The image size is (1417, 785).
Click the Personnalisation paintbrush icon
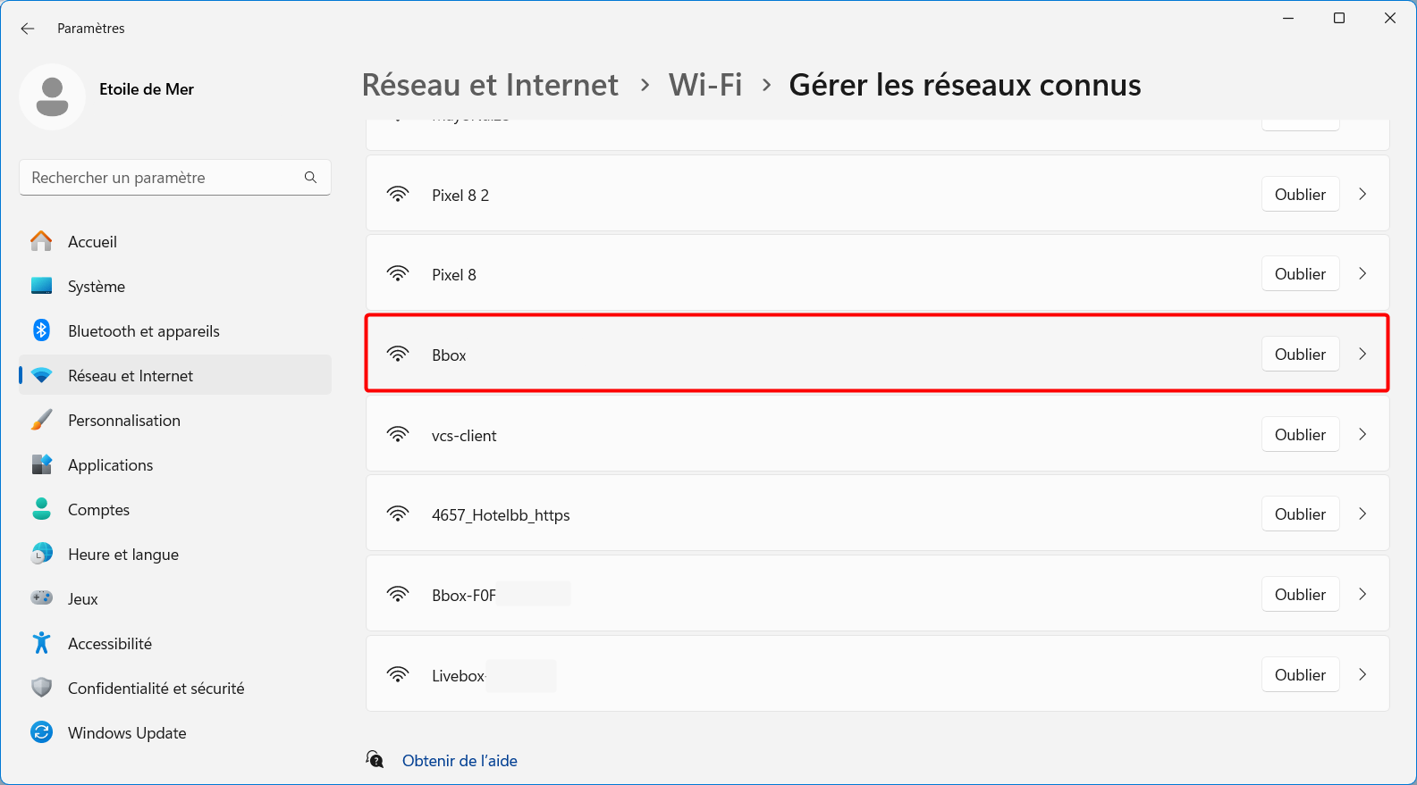click(41, 420)
